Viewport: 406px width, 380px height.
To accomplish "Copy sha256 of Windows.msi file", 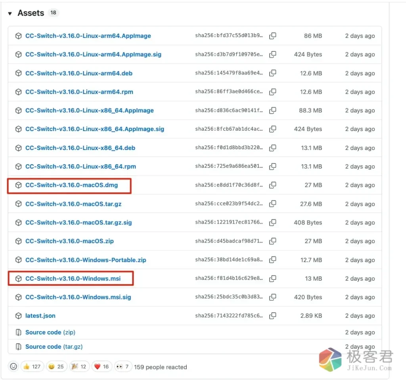I will pos(273,278).
